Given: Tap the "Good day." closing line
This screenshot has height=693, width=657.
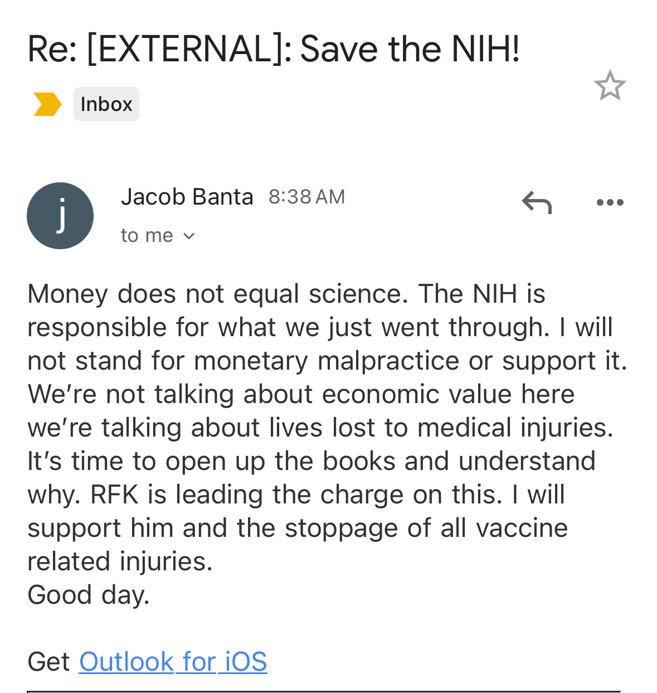Looking at the screenshot, I should click(89, 595).
